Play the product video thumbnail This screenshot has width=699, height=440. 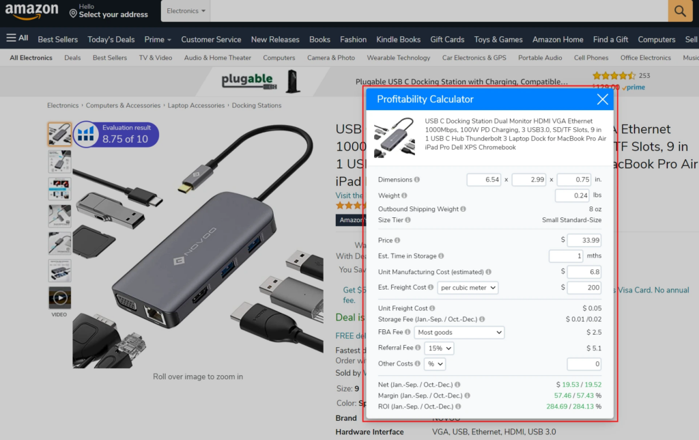60,298
